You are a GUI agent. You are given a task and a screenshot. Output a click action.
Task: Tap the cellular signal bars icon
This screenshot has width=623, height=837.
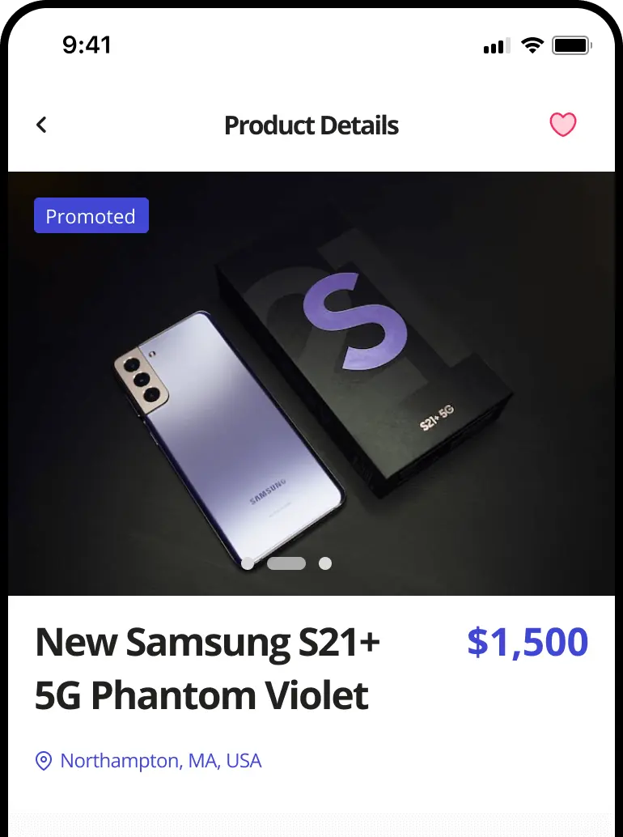[496, 46]
